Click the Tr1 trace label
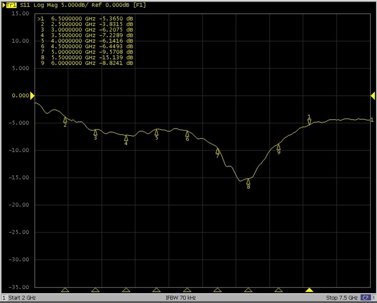 pyautogui.click(x=11, y=5)
